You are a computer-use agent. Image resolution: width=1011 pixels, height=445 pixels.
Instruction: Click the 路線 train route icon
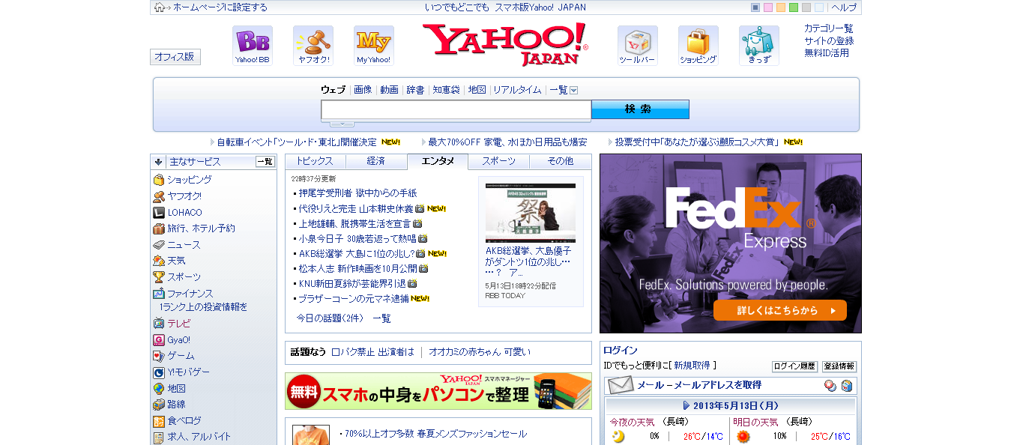point(159,405)
